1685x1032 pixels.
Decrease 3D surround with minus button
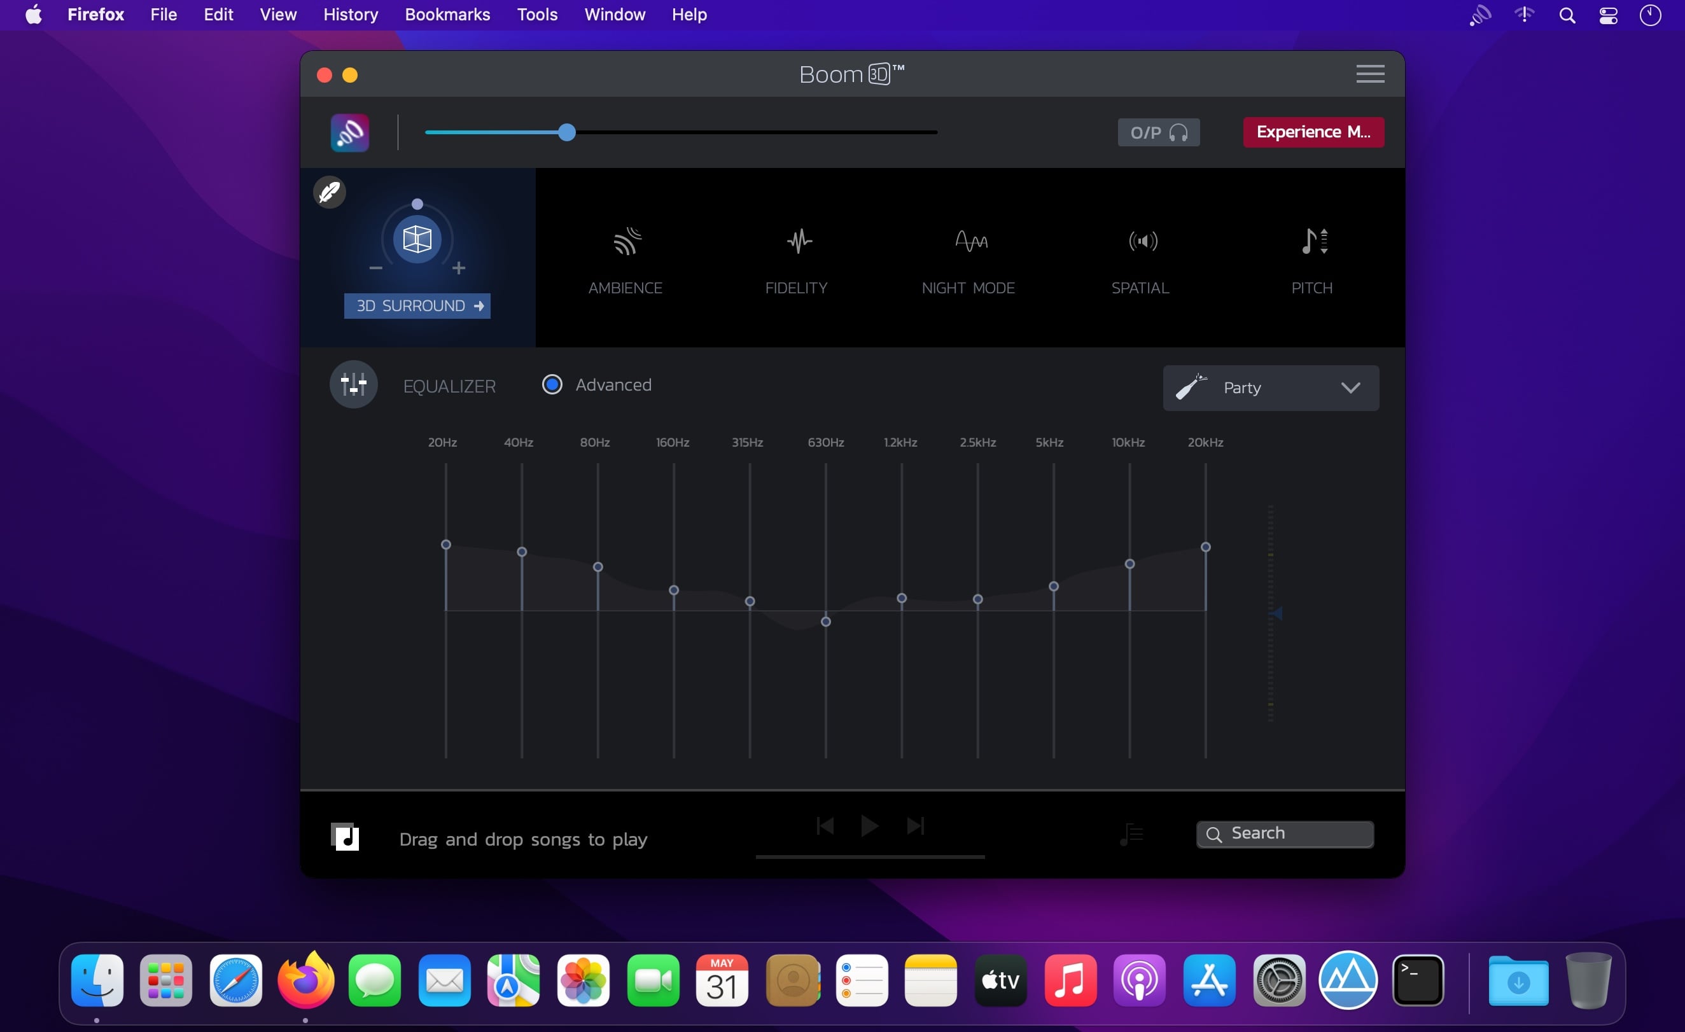(x=375, y=268)
